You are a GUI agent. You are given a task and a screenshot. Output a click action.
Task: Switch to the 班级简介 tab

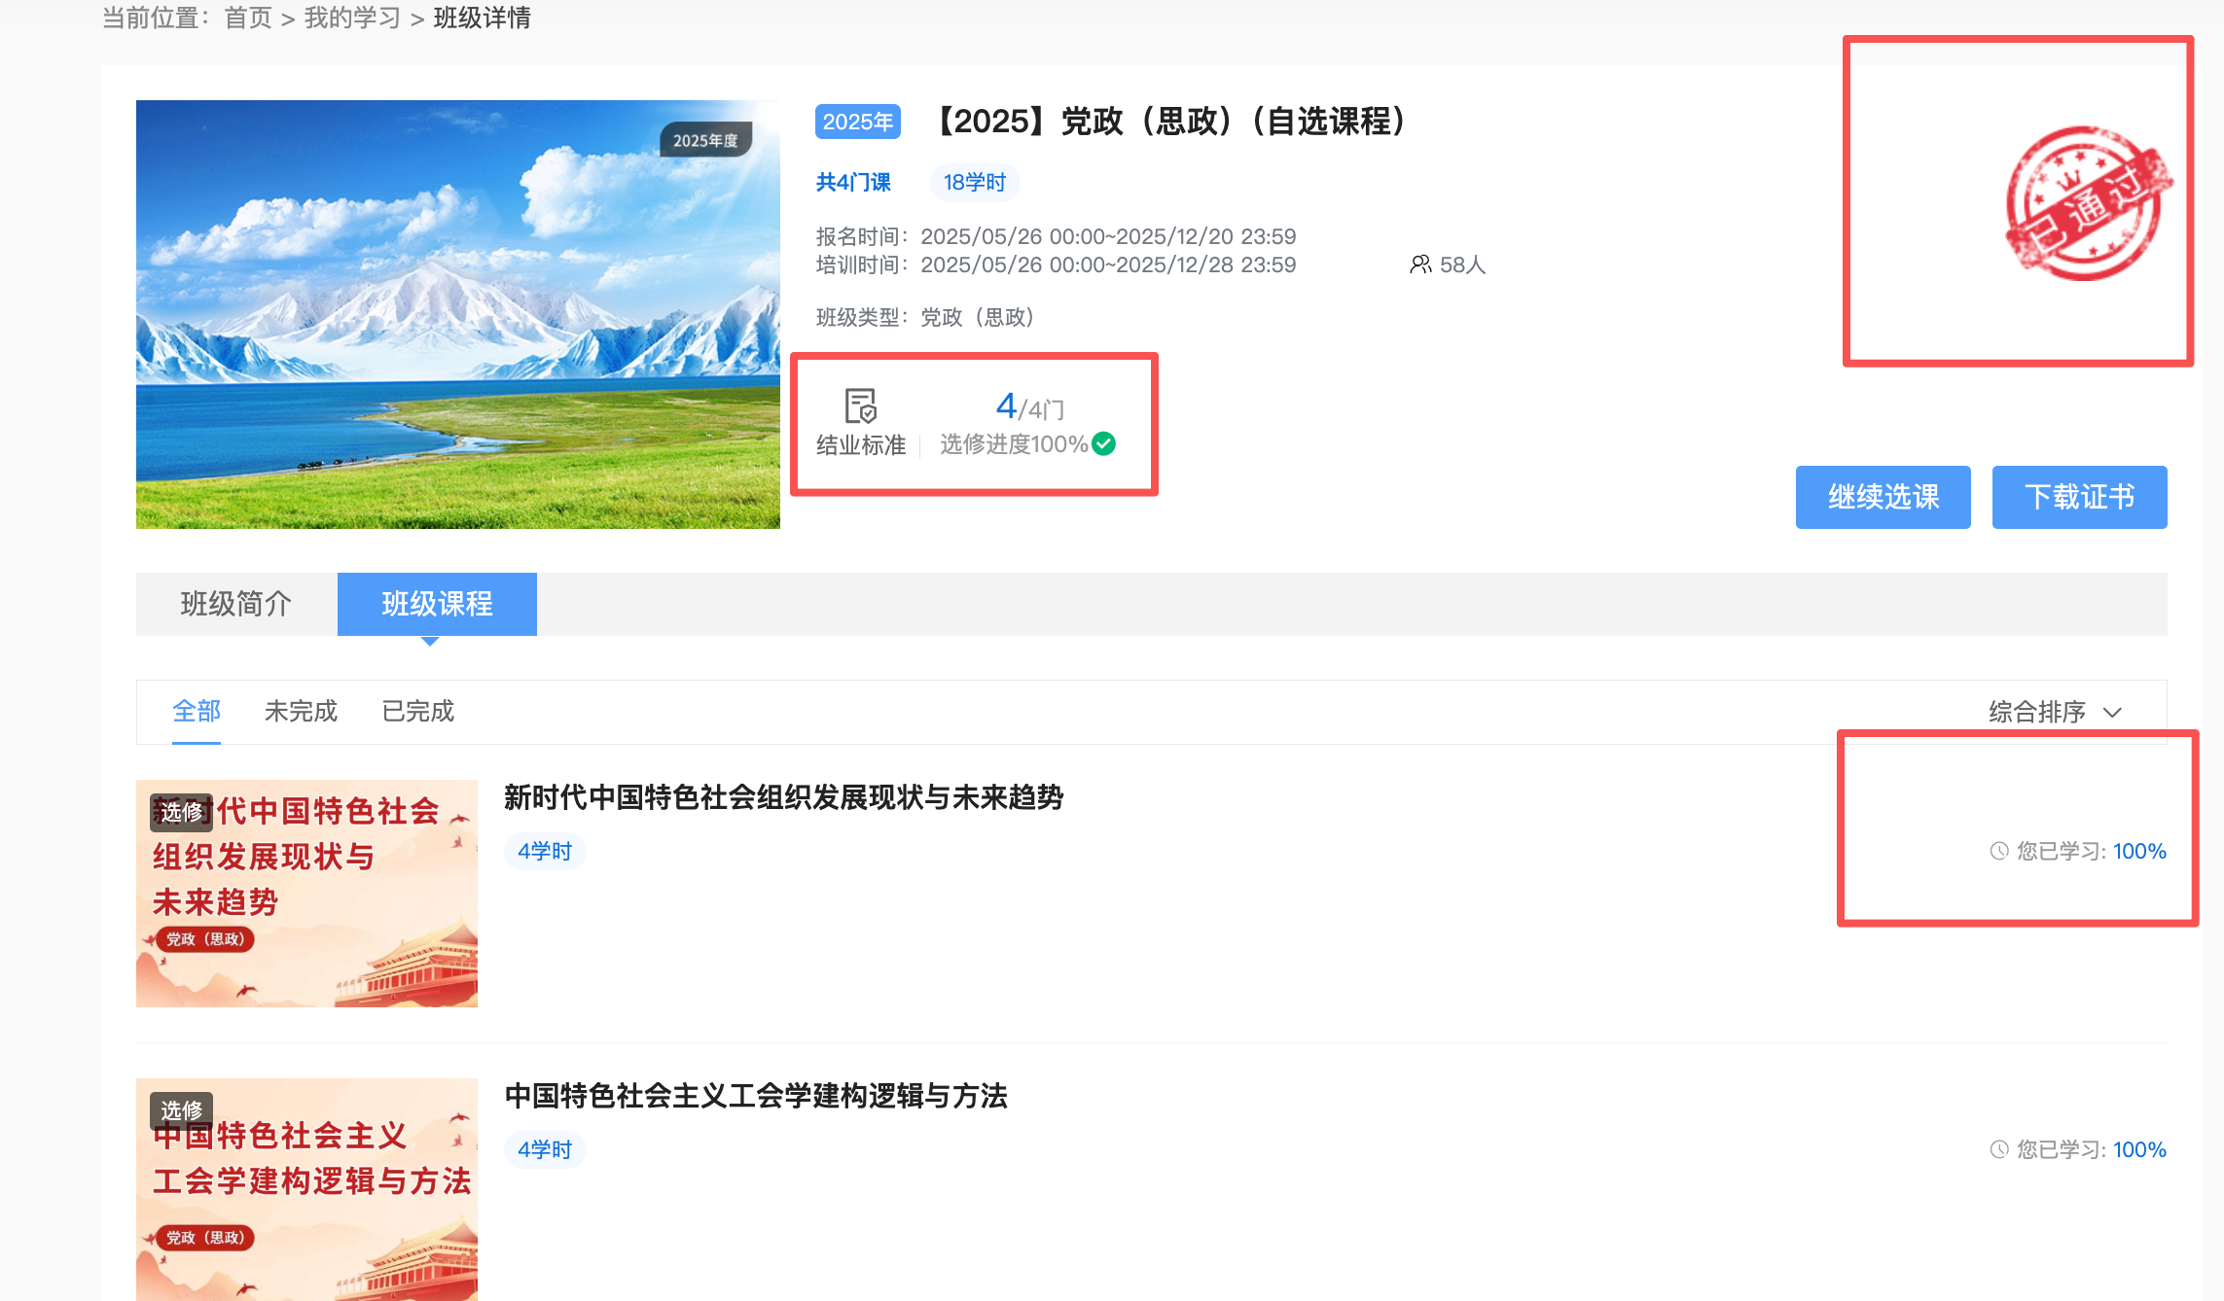(x=236, y=604)
